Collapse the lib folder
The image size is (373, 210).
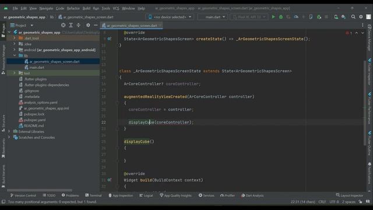pyautogui.click(x=15, y=55)
